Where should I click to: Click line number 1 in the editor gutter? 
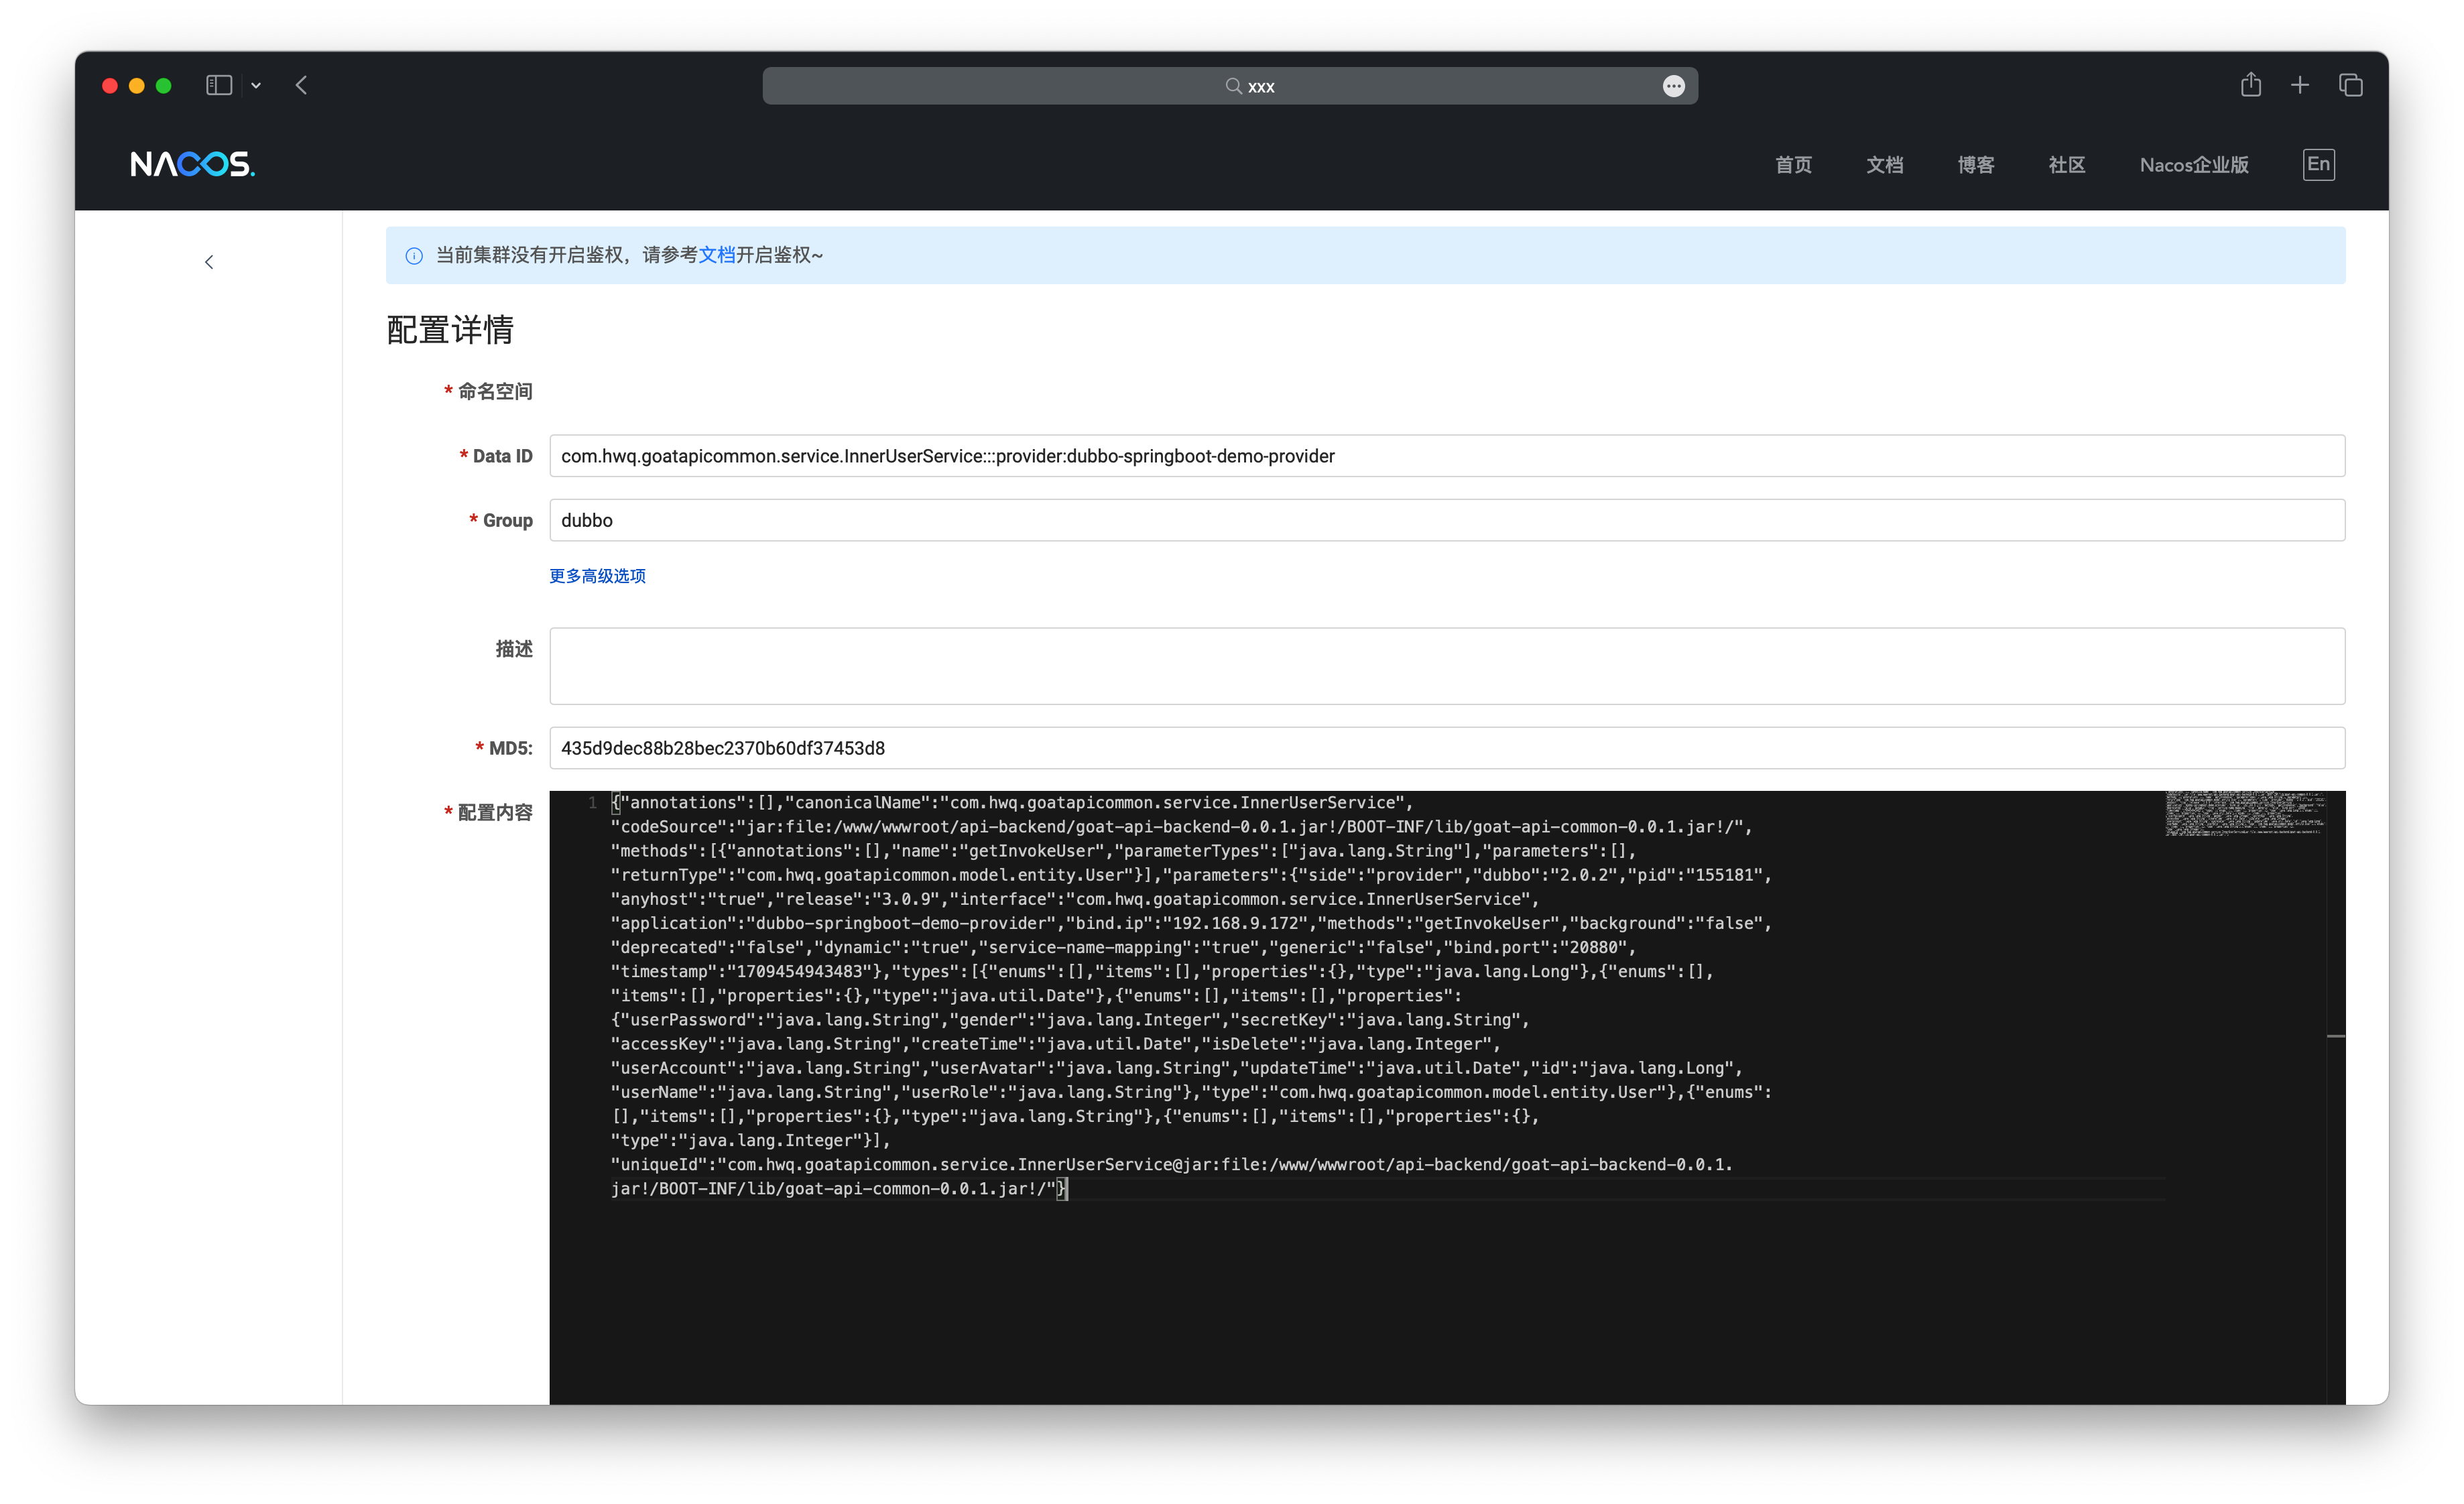pos(592,803)
